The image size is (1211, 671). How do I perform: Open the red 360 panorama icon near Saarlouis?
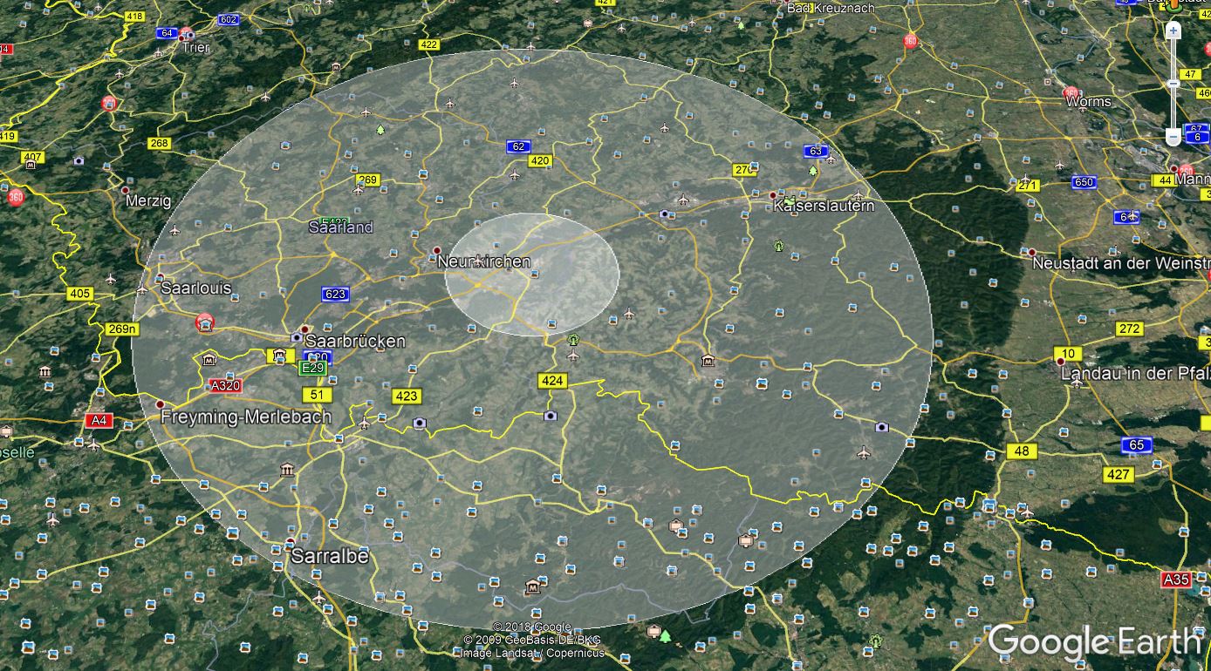tap(204, 323)
